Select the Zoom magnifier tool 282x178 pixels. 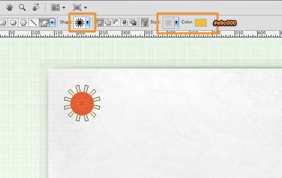click(22, 8)
